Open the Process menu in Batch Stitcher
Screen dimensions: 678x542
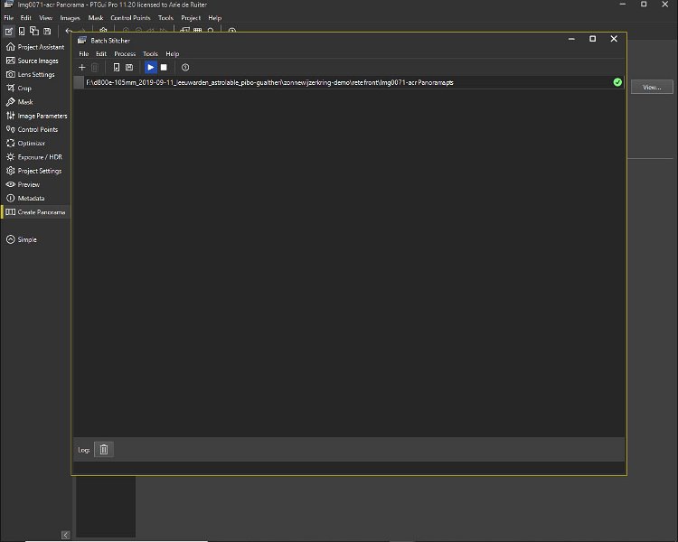[125, 54]
